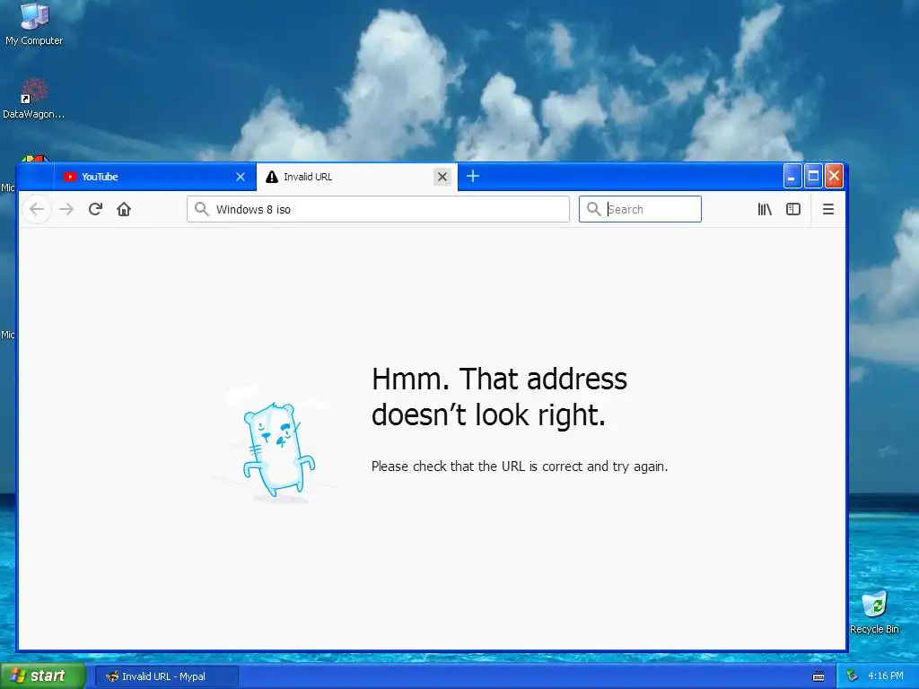Viewport: 919px width, 689px height.
Task: Select the Recycle Bin desktop icon
Action: 874,613
